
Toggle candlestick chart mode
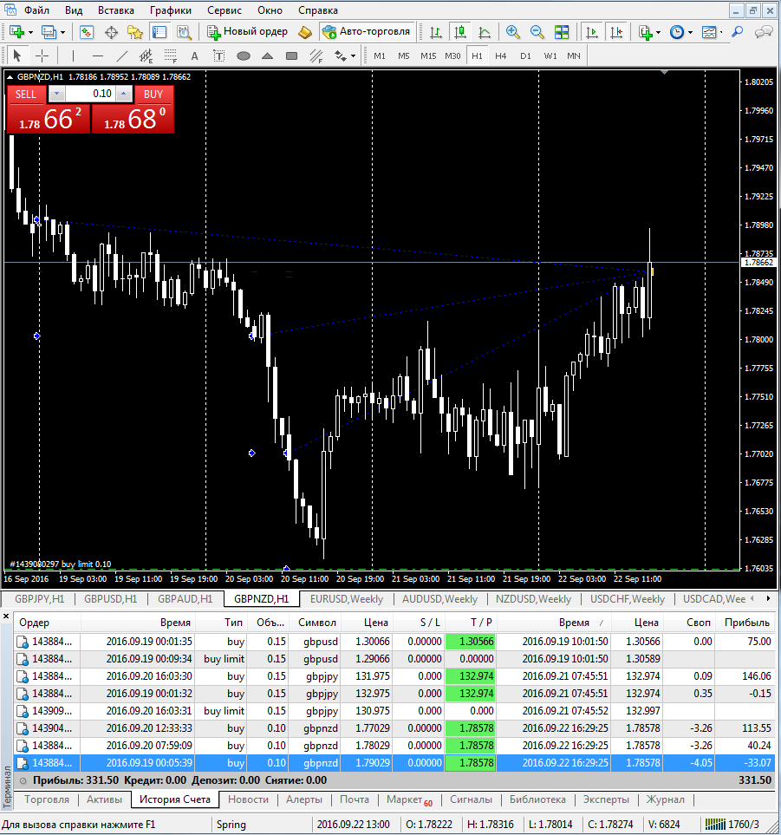[x=460, y=32]
